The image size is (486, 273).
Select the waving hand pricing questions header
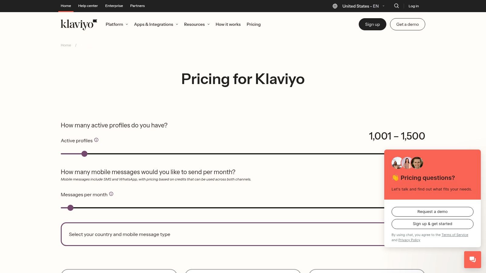point(423,178)
